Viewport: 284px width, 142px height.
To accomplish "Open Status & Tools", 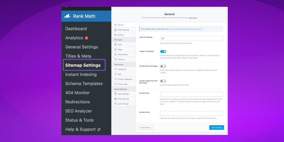I will coord(79,120).
